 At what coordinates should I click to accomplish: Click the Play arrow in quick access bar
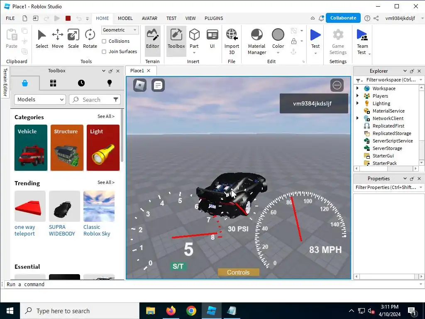click(x=57, y=18)
